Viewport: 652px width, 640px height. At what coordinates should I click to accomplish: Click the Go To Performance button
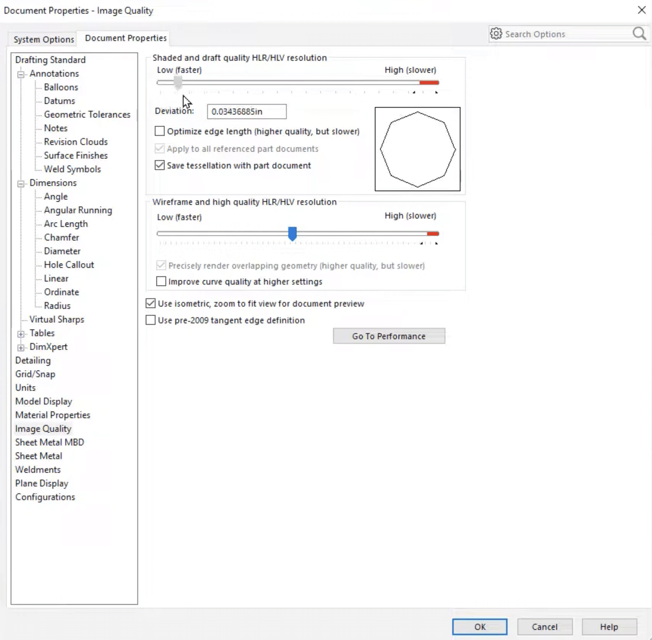388,335
